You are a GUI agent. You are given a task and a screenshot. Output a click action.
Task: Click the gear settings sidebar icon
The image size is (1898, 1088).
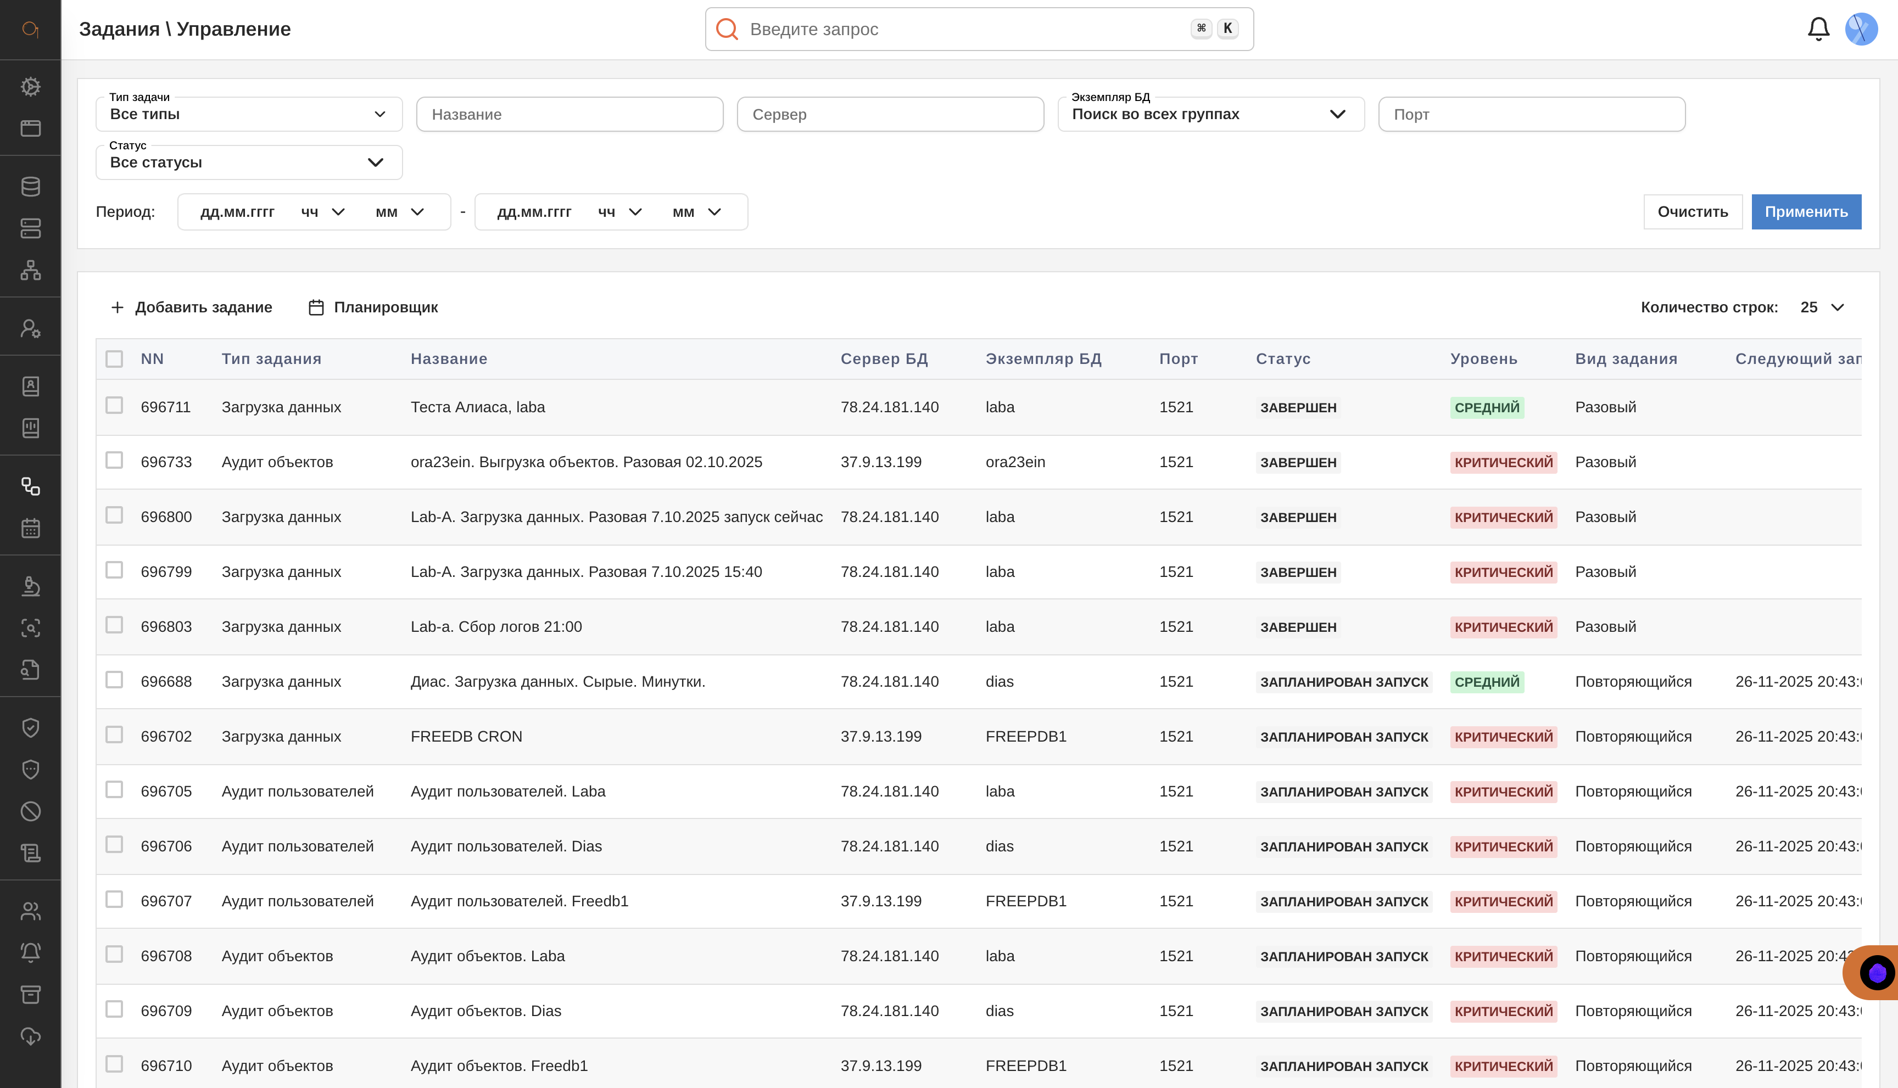(x=31, y=87)
